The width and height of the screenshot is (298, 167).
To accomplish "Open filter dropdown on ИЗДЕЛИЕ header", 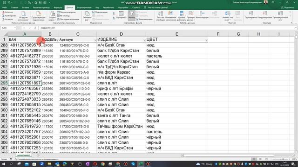I will tap(144, 40).
